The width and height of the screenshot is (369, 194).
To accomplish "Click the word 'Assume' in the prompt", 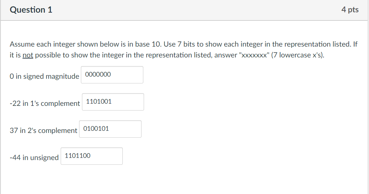I will pyautogui.click(x=22, y=44).
